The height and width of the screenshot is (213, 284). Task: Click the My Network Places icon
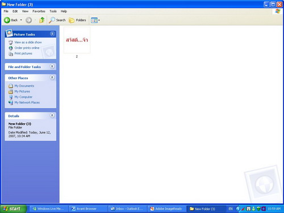tap(11, 103)
